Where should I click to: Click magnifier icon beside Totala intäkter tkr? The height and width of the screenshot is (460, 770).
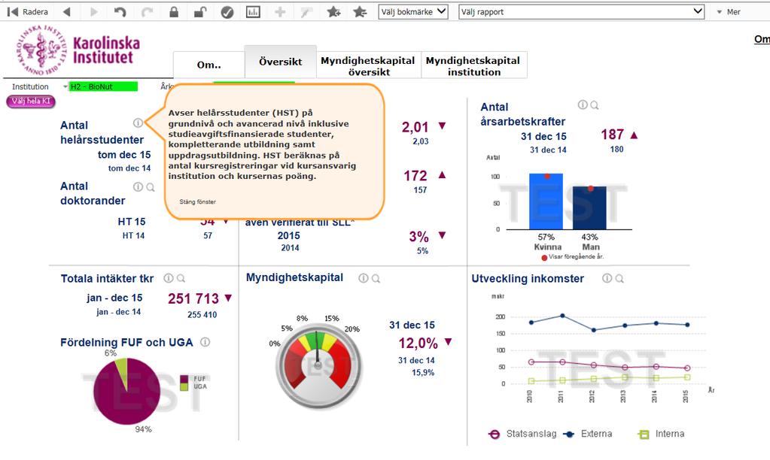tap(181, 279)
